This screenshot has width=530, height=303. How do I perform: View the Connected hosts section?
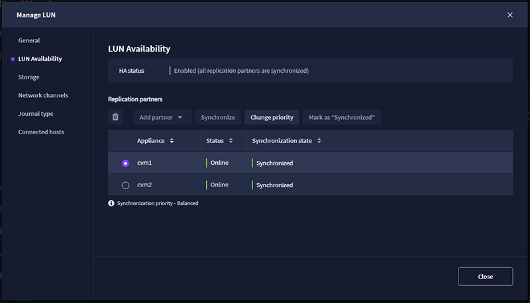tap(41, 132)
